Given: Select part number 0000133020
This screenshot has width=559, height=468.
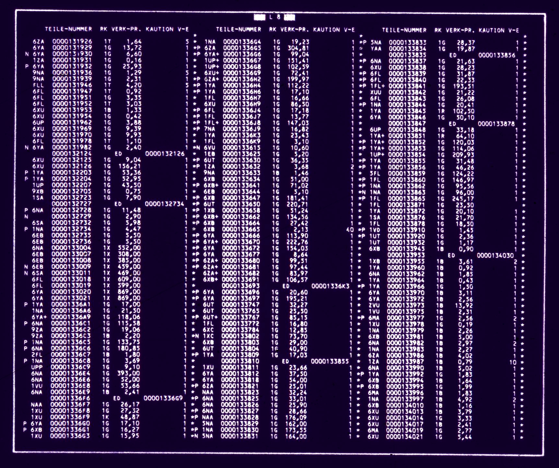Looking at the screenshot, I should [x=71, y=292].
